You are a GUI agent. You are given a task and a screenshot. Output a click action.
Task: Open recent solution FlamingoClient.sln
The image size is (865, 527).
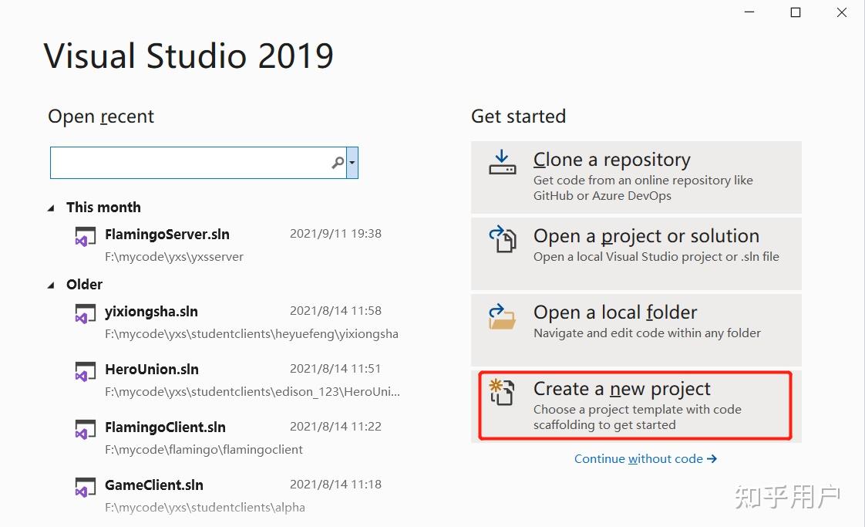pos(165,427)
